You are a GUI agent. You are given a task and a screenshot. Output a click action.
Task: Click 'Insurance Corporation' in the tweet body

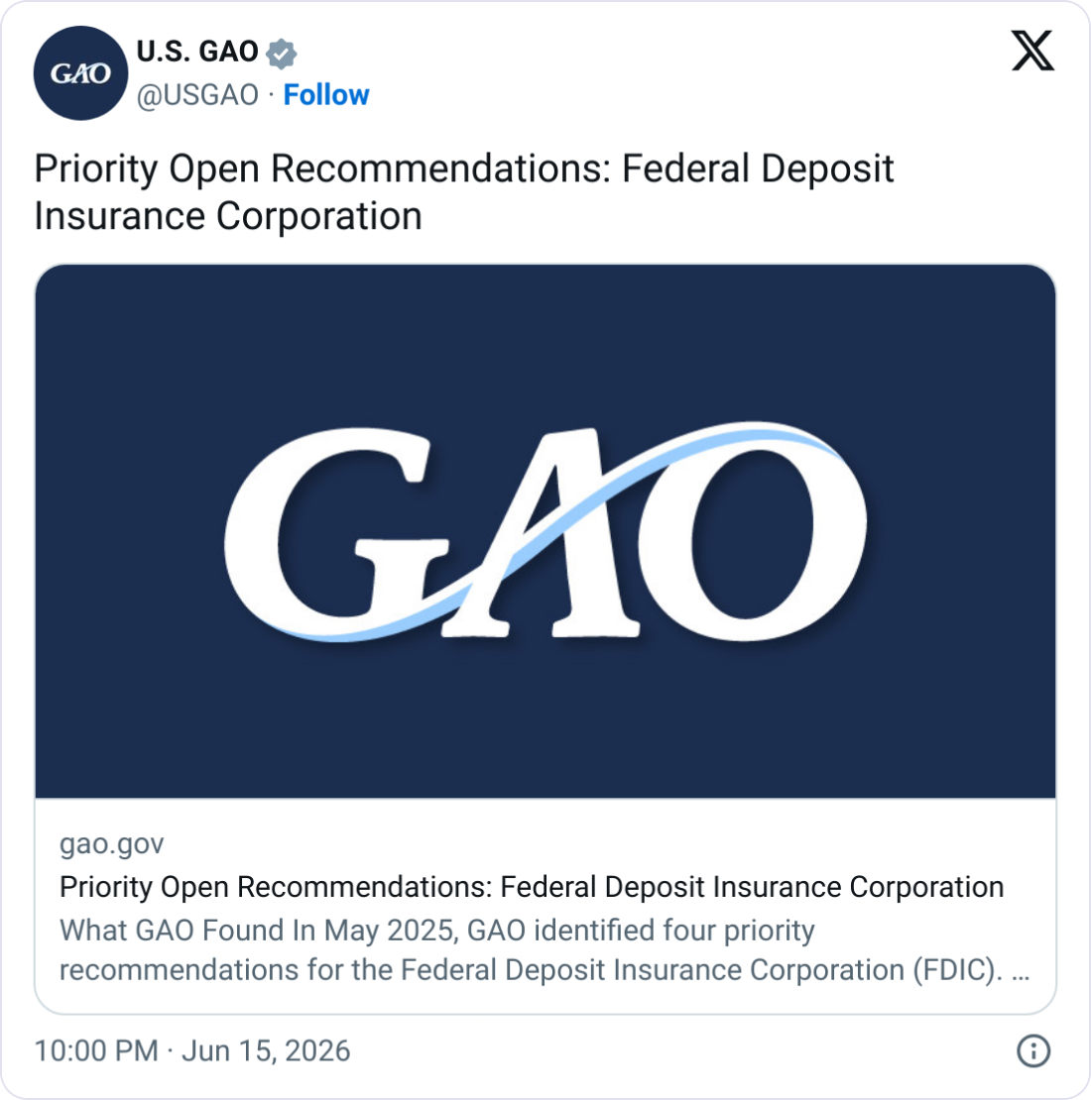pyautogui.click(x=228, y=215)
